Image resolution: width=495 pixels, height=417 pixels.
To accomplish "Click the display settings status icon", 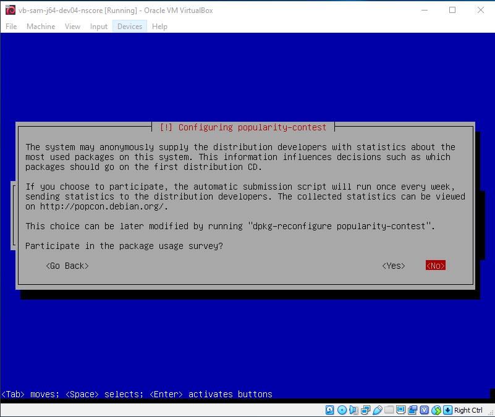I will tap(400, 410).
